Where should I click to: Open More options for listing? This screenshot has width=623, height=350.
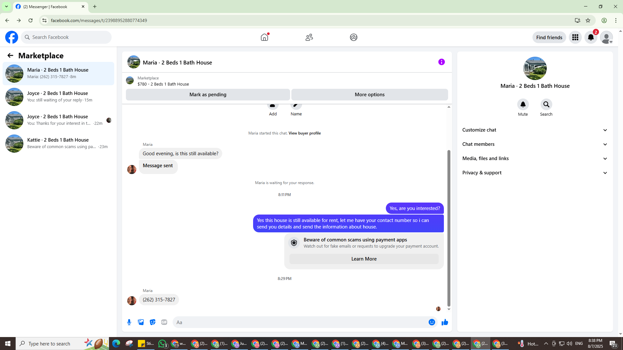click(x=370, y=95)
